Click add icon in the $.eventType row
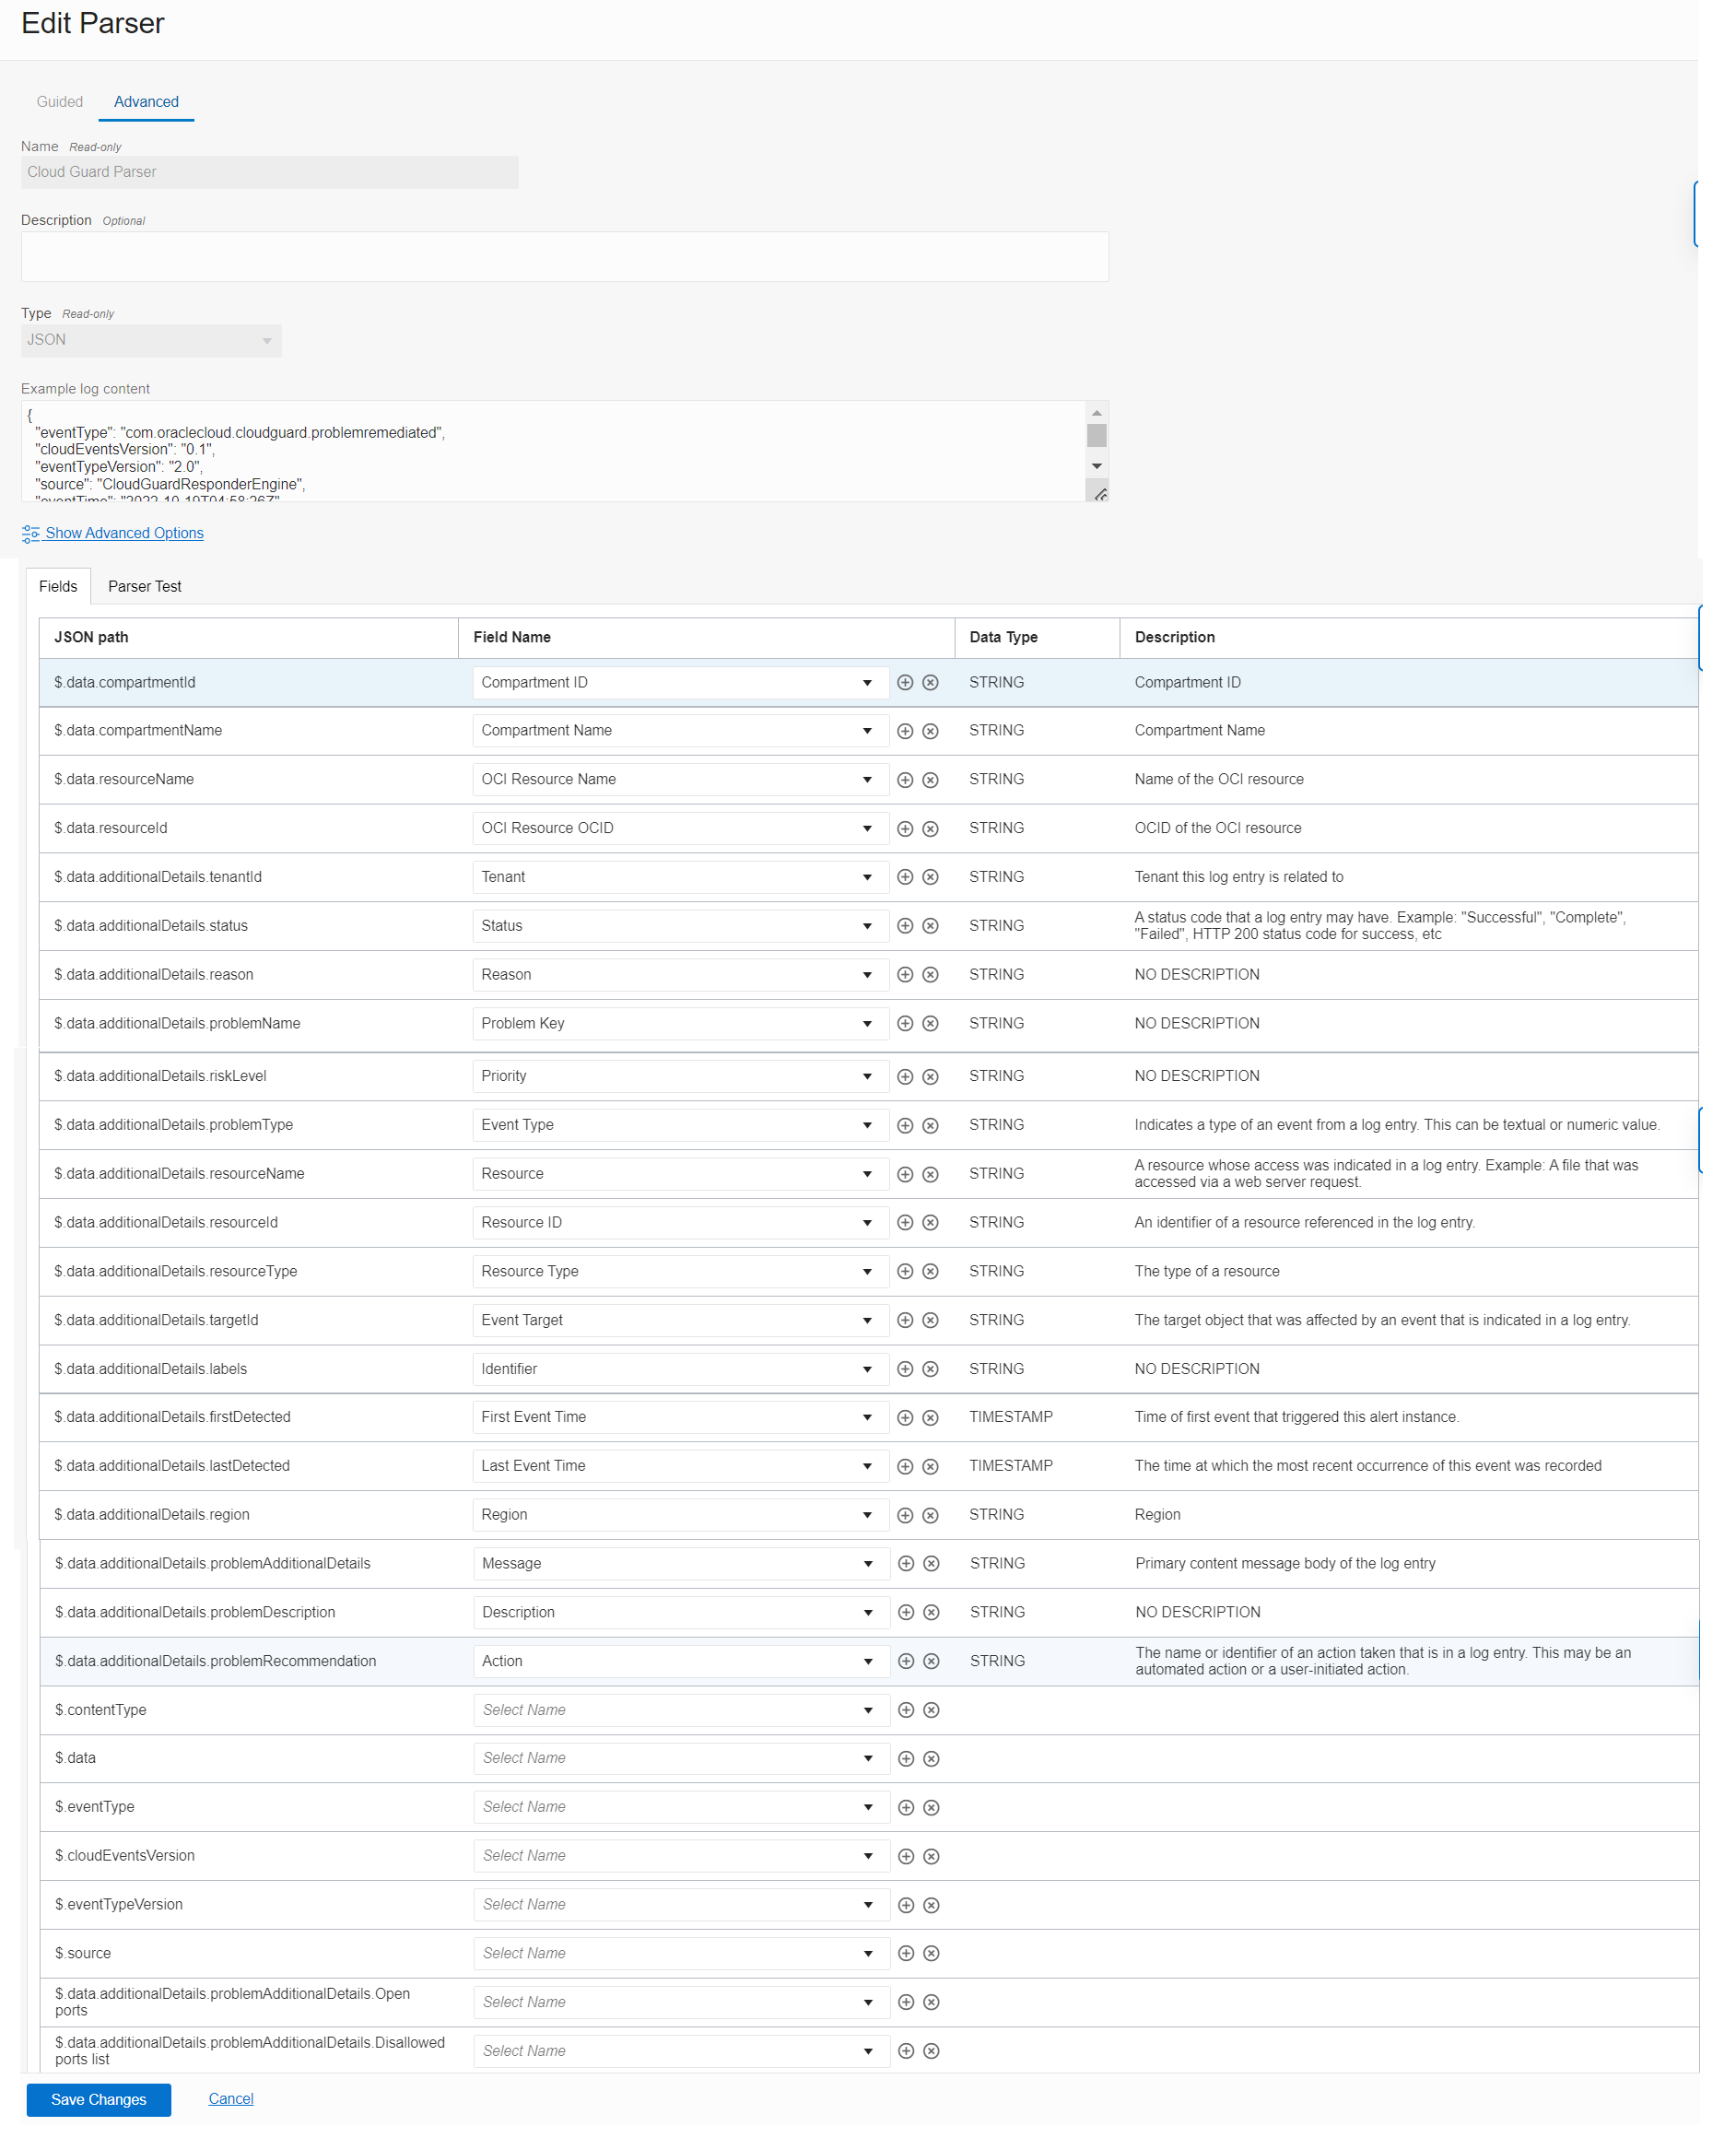This screenshot has width=1736, height=2138. [905, 1806]
